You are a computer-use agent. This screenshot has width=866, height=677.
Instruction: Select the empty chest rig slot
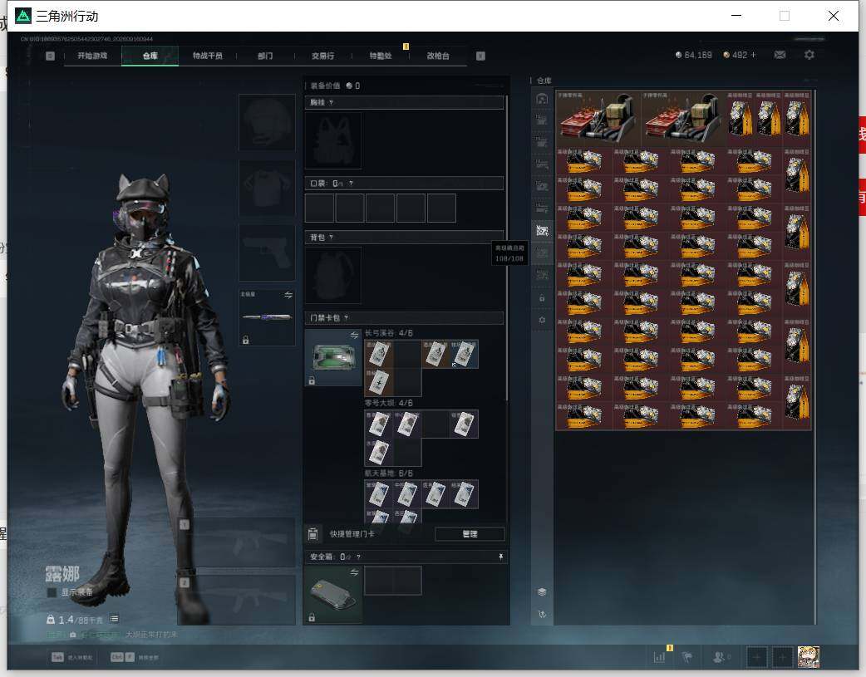(x=333, y=140)
